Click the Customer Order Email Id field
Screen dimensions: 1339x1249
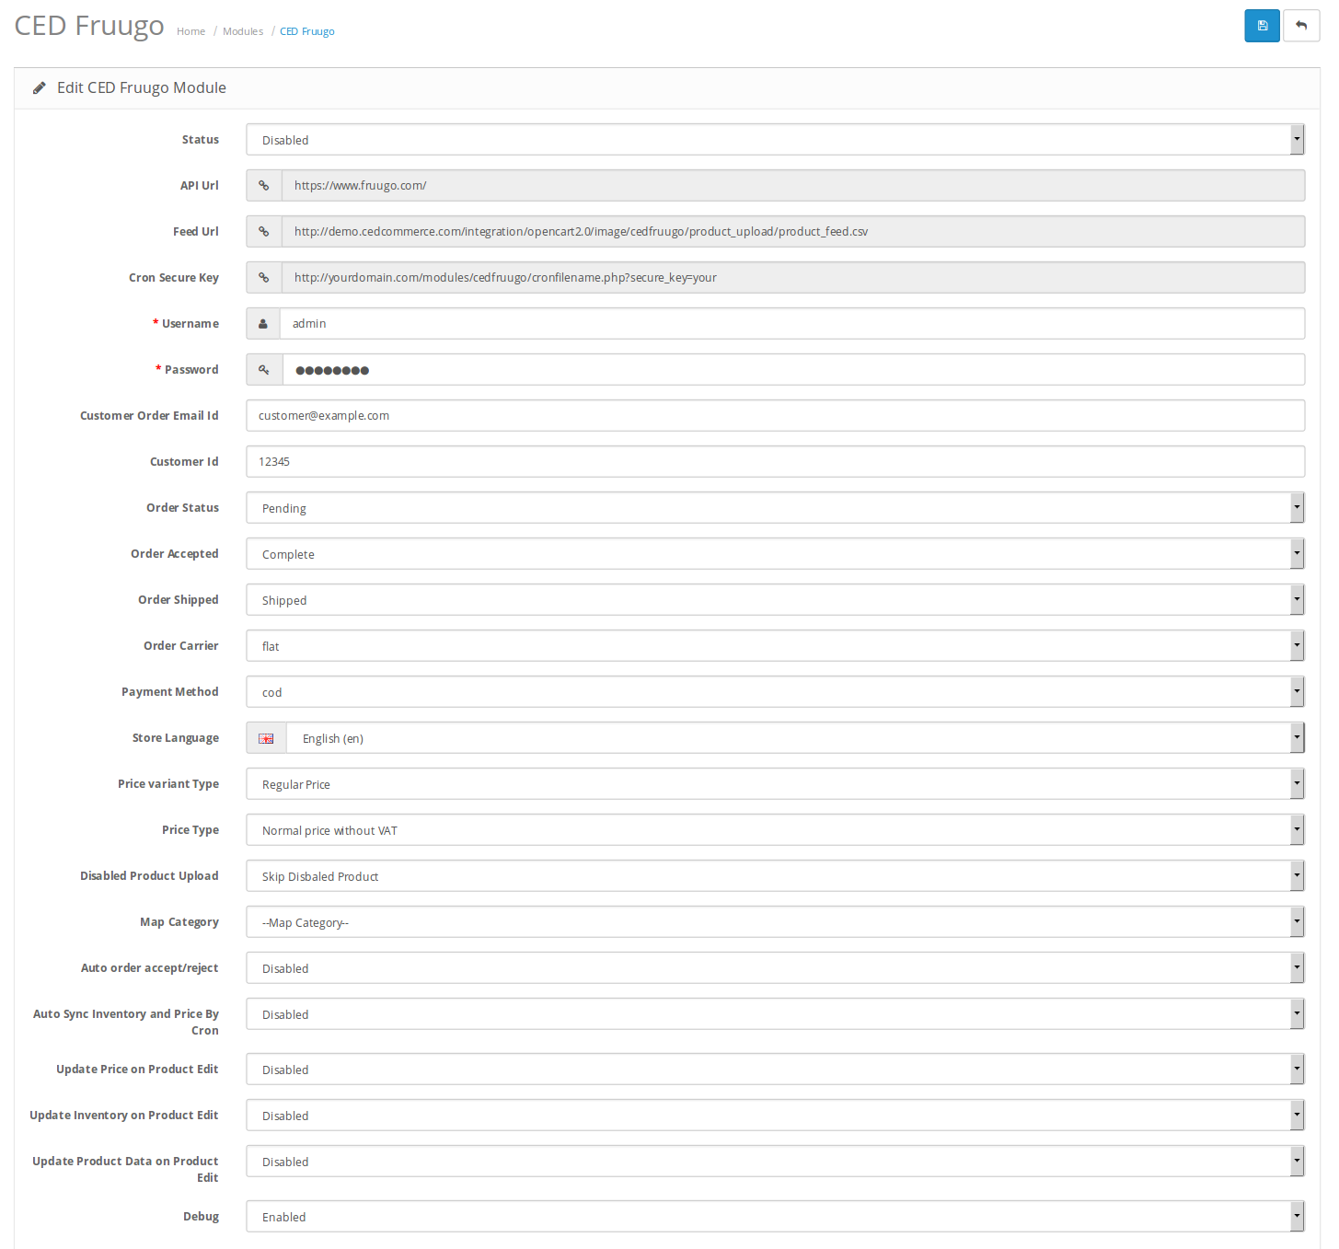pyautogui.click(x=775, y=415)
